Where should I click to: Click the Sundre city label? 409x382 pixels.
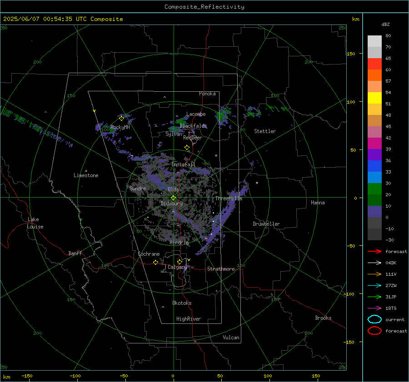coord(138,188)
